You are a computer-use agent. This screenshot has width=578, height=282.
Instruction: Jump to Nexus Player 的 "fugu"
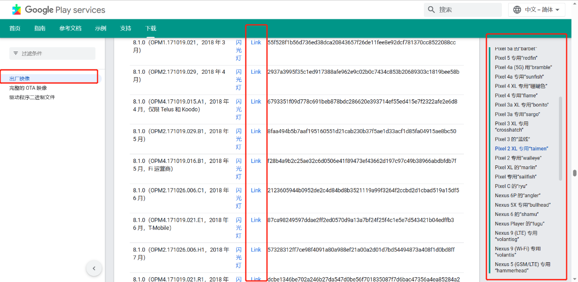point(521,224)
